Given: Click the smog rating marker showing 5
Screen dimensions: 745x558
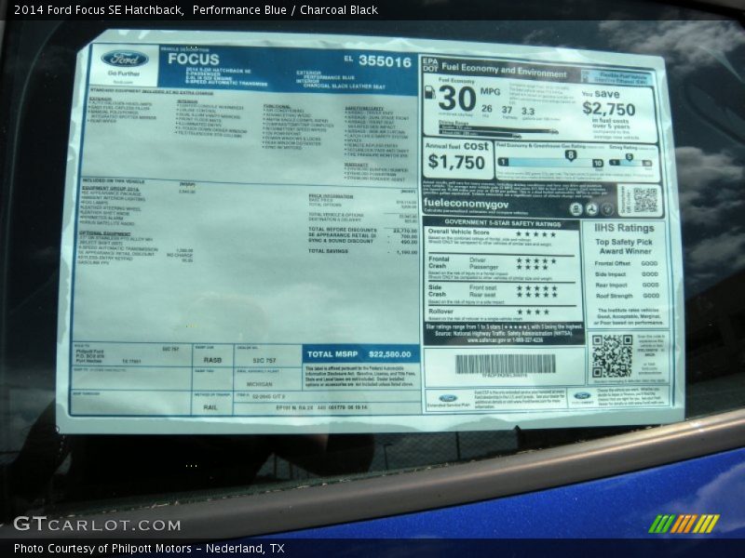Looking at the screenshot, I should point(630,157).
